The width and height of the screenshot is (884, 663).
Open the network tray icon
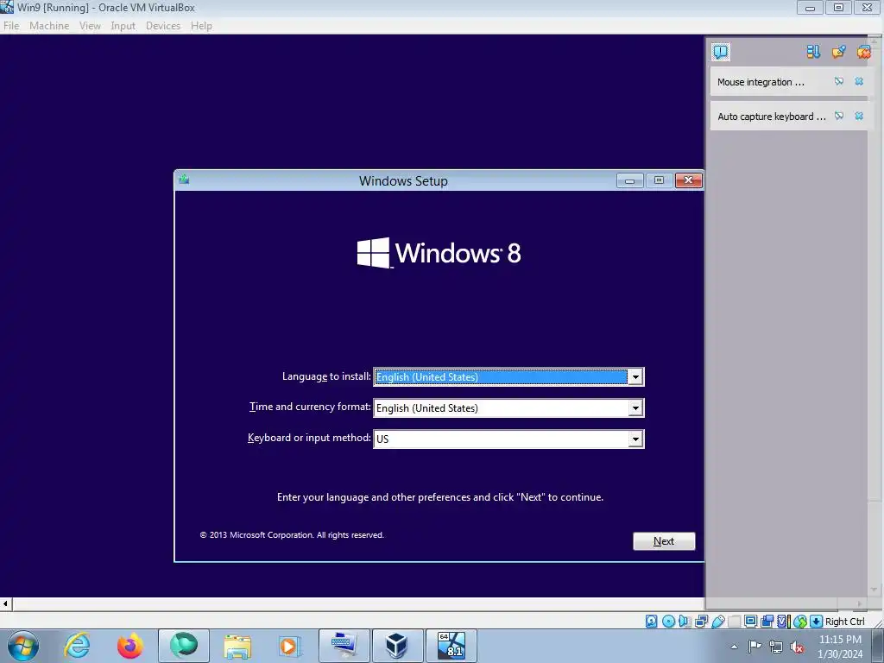(776, 647)
